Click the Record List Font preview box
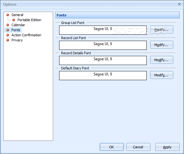Viewport: 184px width, 154px height. pyautogui.click(x=103, y=45)
